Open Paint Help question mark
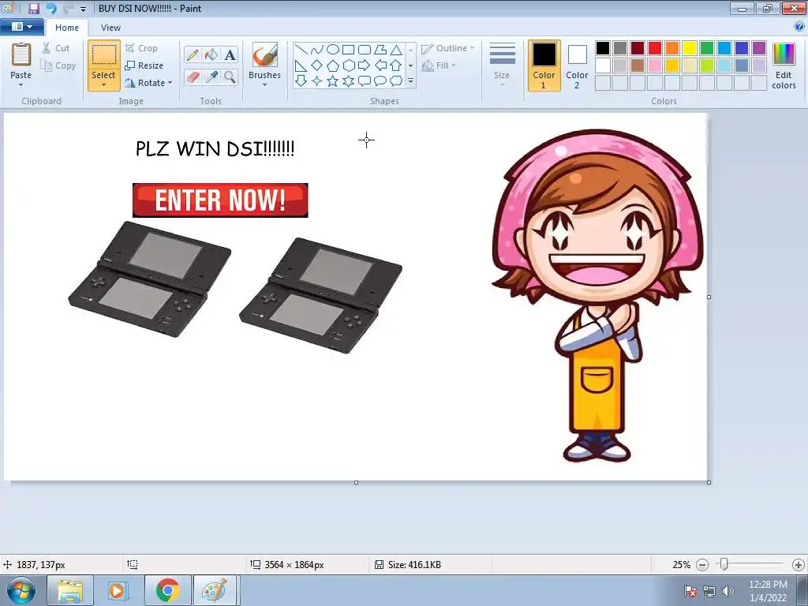This screenshot has height=606, width=808. pos(799,27)
